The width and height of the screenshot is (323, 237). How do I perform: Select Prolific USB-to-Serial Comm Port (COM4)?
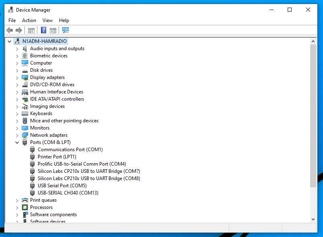click(x=82, y=164)
